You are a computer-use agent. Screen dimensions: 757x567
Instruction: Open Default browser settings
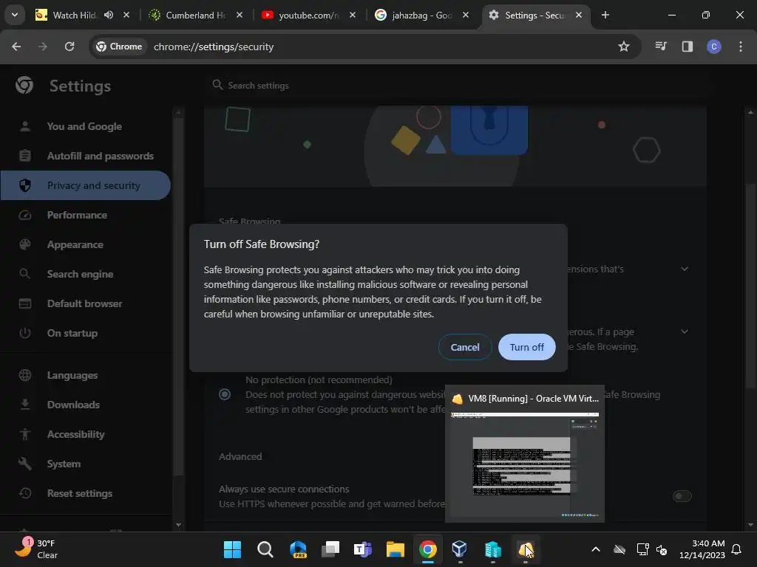click(85, 303)
